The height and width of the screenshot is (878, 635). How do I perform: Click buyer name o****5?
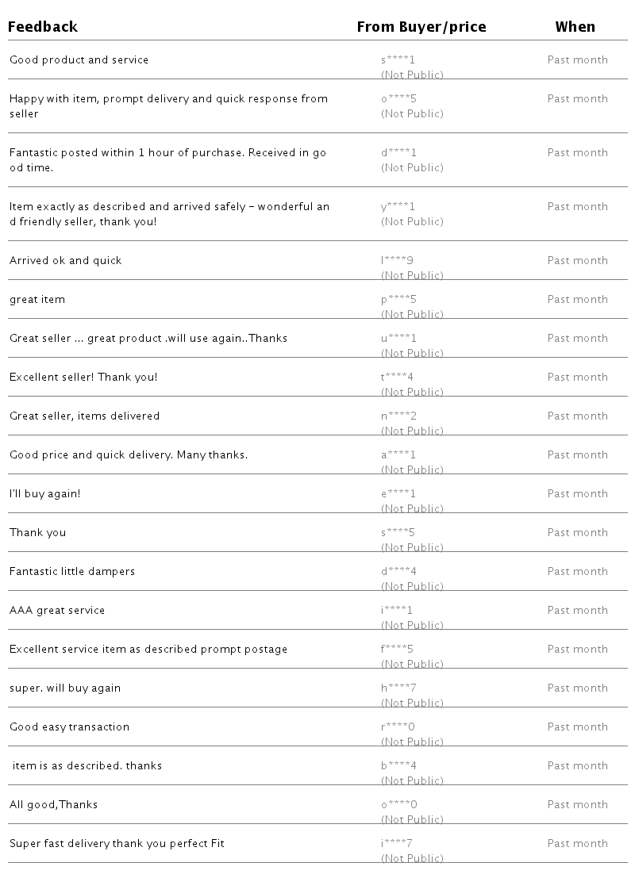[398, 98]
